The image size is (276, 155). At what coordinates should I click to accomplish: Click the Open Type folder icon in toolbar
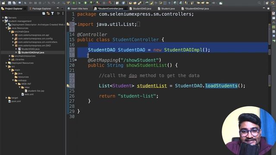130,3
